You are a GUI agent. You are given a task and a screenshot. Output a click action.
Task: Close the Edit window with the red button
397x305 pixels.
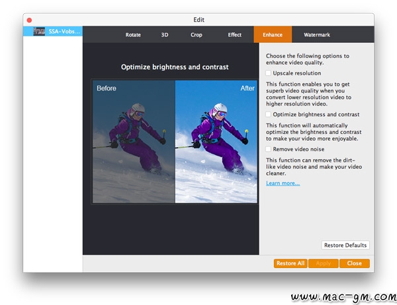(x=29, y=20)
